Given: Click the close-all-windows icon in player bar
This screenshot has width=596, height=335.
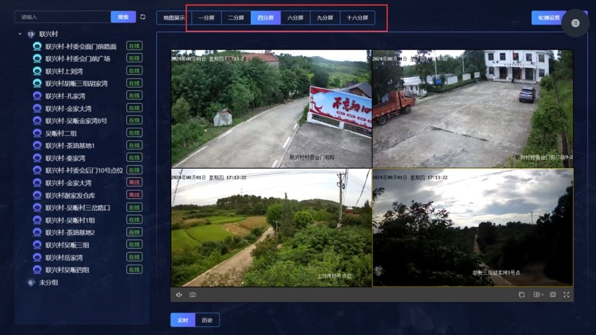Looking at the screenshot, I should click(522, 295).
